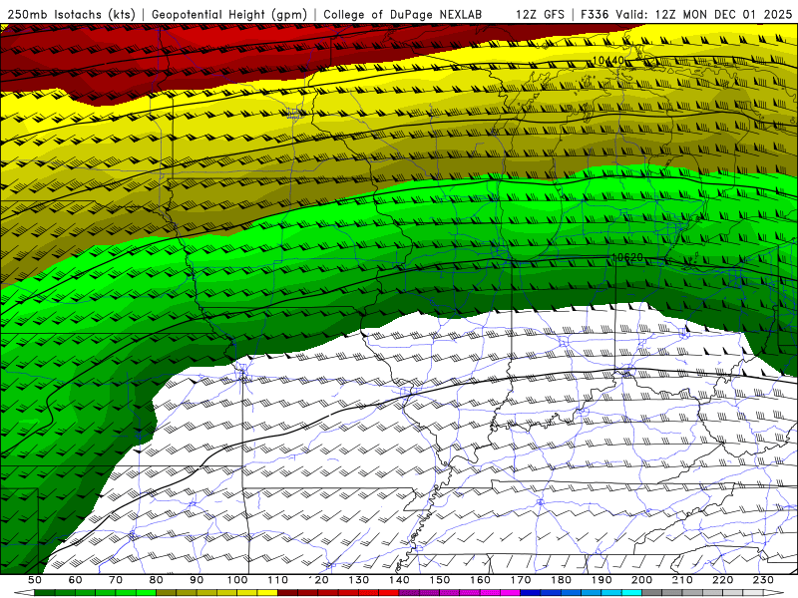Click the 80 label on the color scale
The width and height of the screenshot is (798, 598).
pos(156,580)
